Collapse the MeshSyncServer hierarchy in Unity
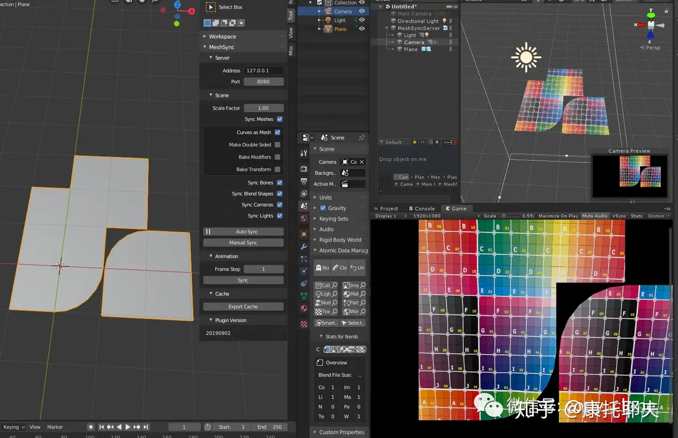 (386, 28)
